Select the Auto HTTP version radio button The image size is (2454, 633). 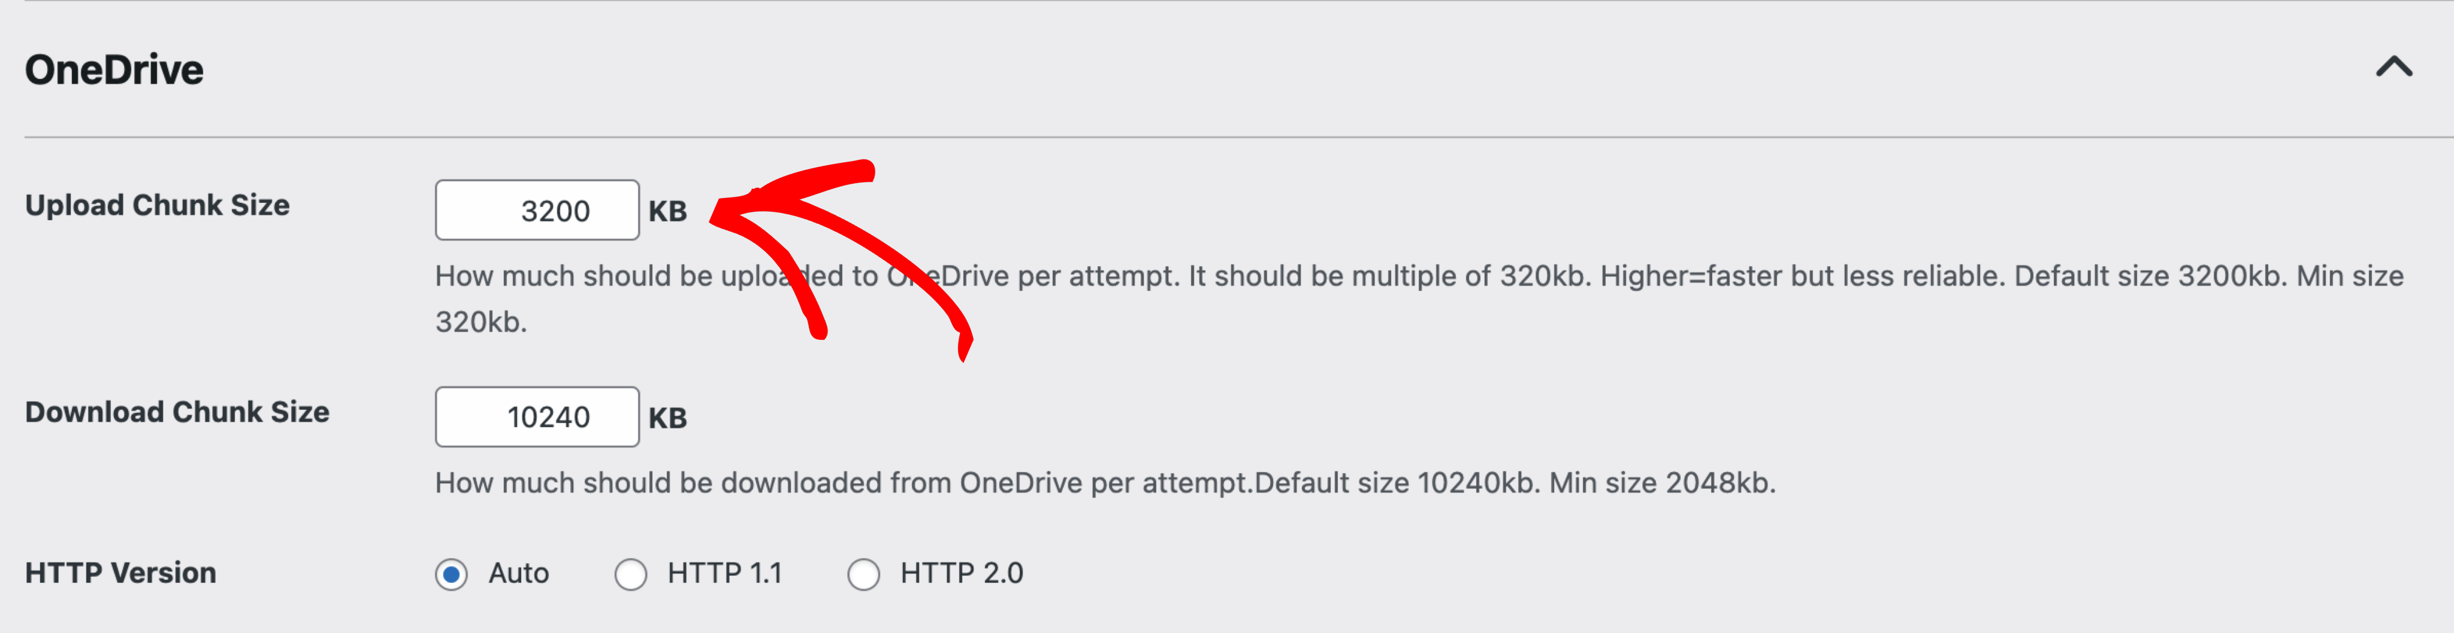point(452,574)
